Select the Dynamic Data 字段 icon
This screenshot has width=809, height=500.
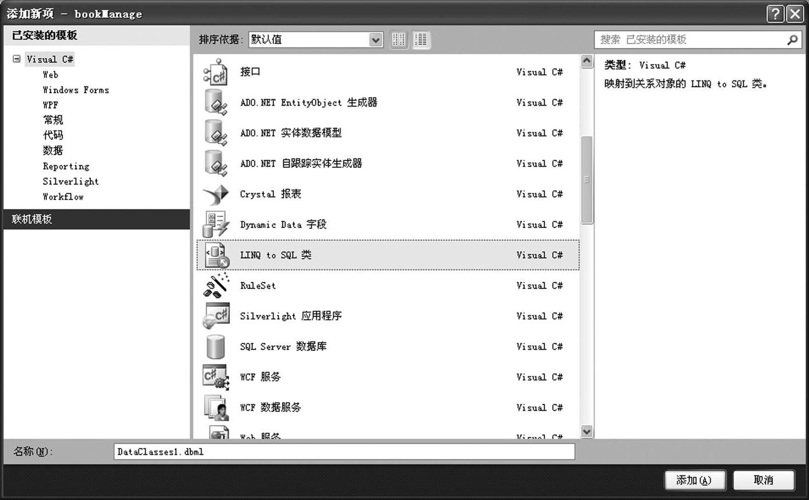[x=216, y=224]
